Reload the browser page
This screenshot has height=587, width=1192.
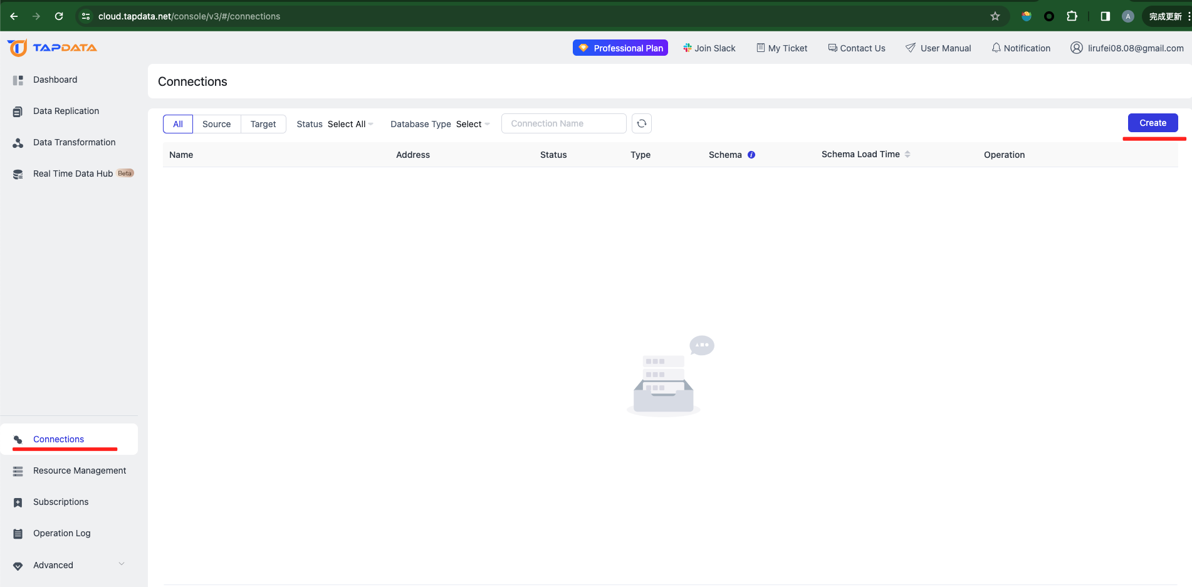point(59,16)
